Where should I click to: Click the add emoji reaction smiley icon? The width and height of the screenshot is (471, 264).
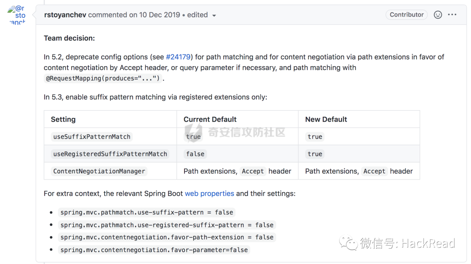(438, 15)
